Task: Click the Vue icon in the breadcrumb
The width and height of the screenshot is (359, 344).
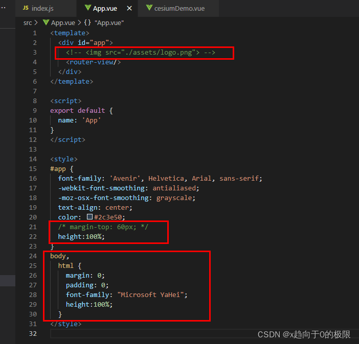Action: click(x=46, y=22)
